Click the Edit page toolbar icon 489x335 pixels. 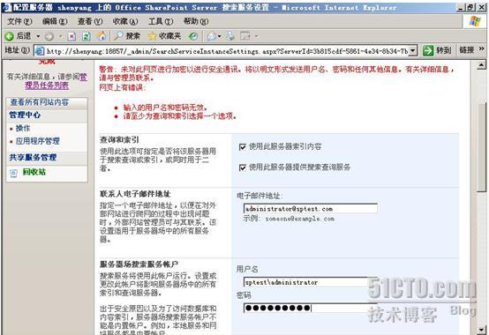(245, 36)
